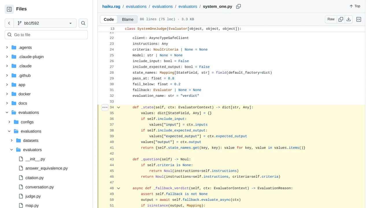This screenshot has height=208, width=370.
Task: Expand the configs folder
Action: (9, 122)
